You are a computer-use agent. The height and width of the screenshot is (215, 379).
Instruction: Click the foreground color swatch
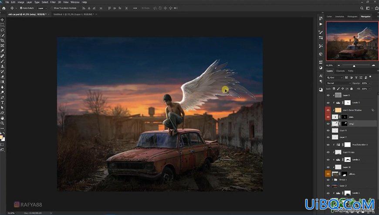pyautogui.click(x=1, y=137)
